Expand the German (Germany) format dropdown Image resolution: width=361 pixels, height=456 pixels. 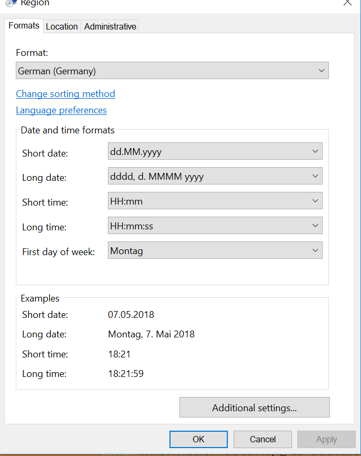coord(172,71)
